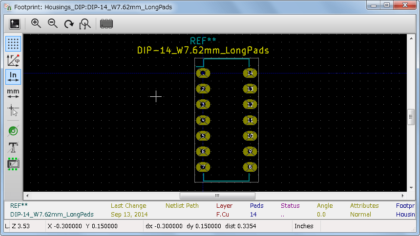This screenshot has width=420, height=236.
Task: Toggle pad sketch mode display
Action: (13, 131)
